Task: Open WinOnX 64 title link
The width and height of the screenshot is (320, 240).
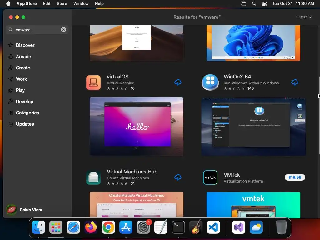Action: click(x=237, y=77)
